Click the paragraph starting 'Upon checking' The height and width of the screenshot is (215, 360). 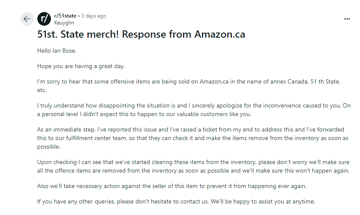pos(193,166)
